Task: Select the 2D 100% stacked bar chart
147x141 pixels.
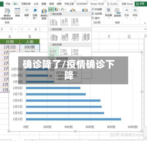Action: coord(75,52)
